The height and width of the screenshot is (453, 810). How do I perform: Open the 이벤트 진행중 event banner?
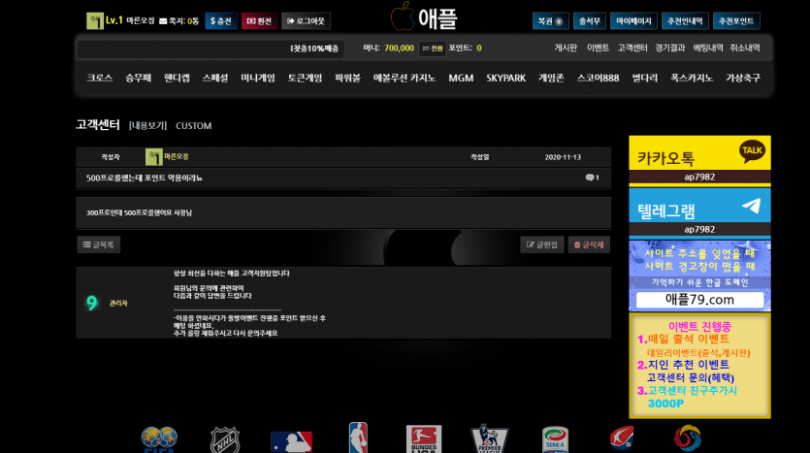tap(699, 366)
